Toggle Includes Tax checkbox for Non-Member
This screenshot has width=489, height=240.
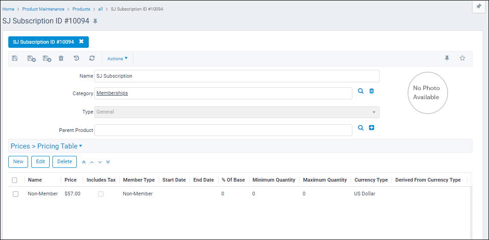(x=101, y=194)
